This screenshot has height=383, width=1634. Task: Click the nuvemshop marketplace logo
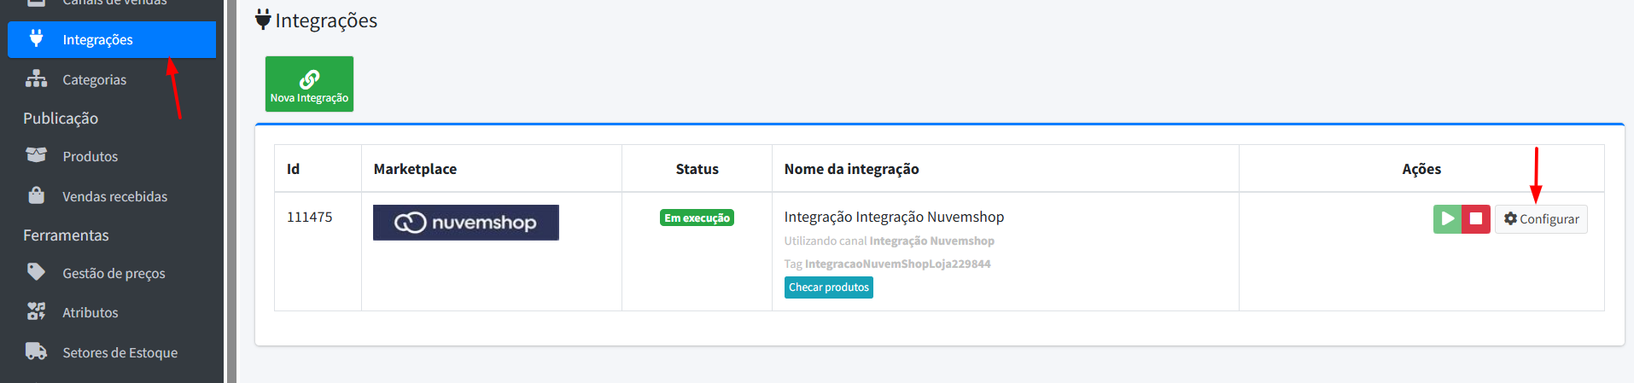click(466, 223)
